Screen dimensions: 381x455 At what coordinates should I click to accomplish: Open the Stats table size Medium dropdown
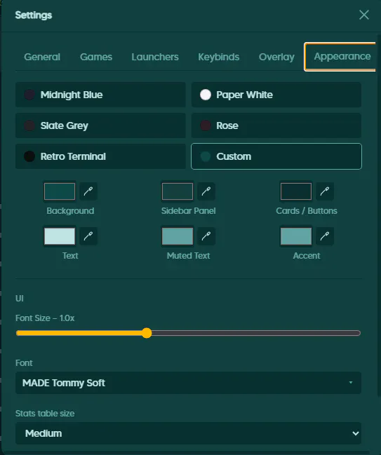[x=188, y=433]
